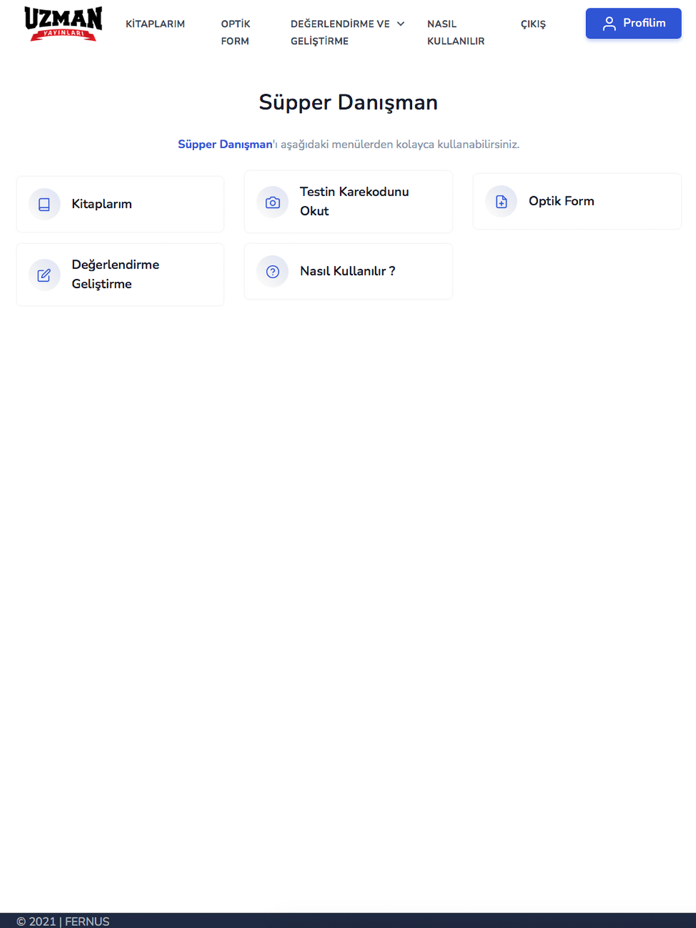Select ÇIKIŞ to log out
Screen dimensions: 696x928
click(533, 24)
